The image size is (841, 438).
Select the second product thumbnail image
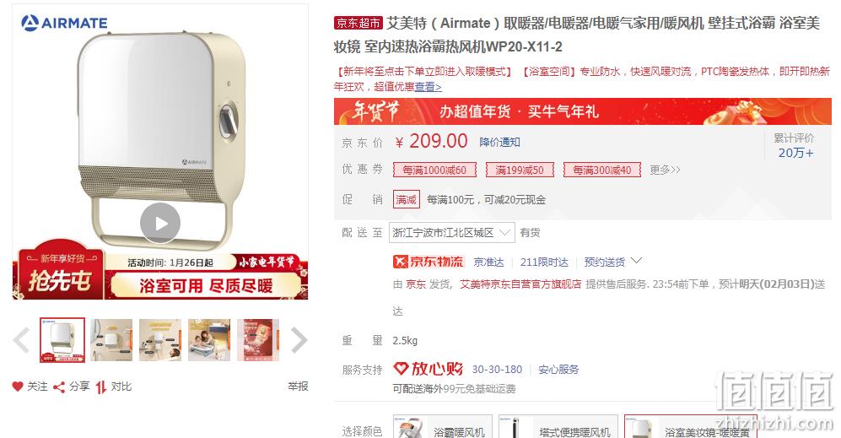[111, 340]
